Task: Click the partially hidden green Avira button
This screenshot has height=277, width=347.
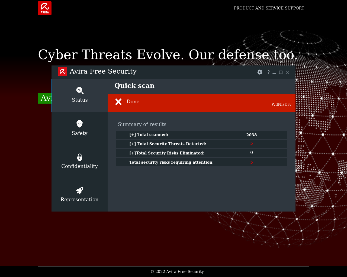Action: 45,98
